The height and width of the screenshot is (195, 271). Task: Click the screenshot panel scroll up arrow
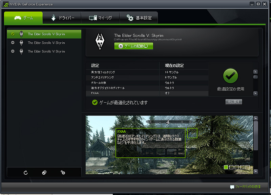point(256,118)
